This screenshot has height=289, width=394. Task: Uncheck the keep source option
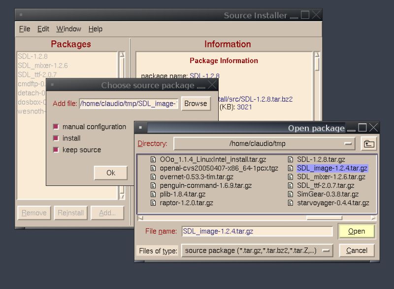pyautogui.click(x=56, y=149)
